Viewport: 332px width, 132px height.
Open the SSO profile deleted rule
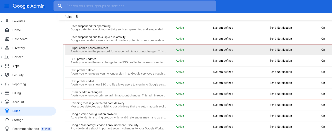click(x=83, y=70)
